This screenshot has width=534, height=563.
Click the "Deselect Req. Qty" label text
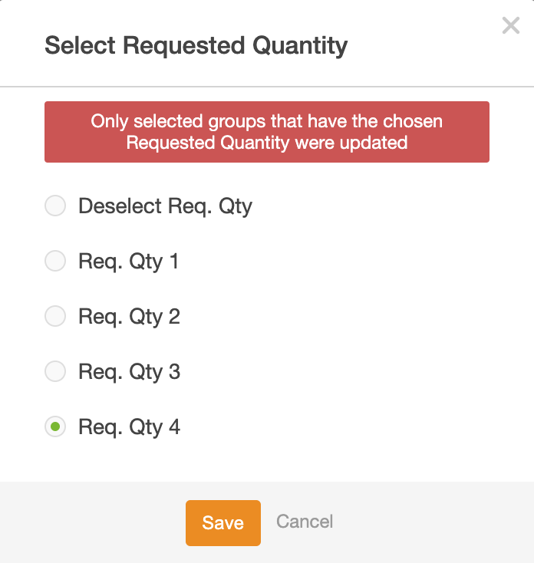[165, 206]
